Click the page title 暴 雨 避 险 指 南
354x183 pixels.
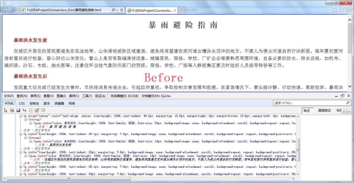click(x=183, y=25)
